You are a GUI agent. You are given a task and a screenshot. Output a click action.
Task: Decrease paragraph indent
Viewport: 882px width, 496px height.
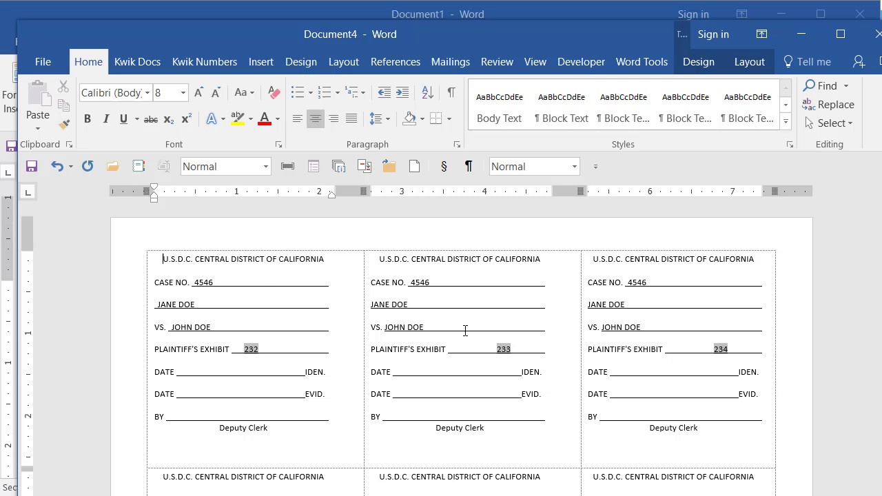click(384, 92)
